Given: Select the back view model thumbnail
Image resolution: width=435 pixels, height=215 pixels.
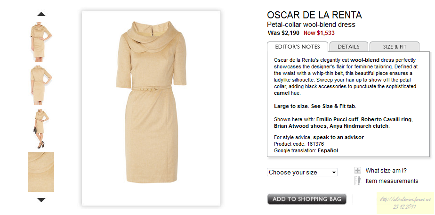Looking at the screenshot, I should click(41, 85).
